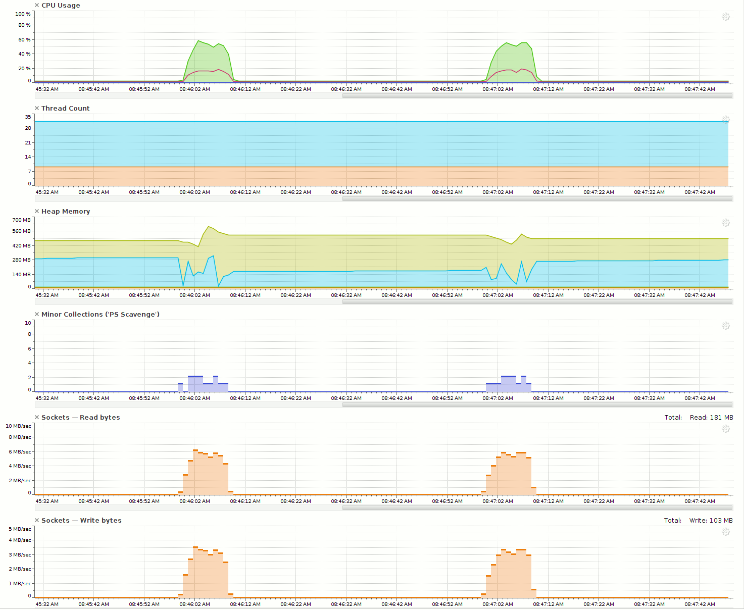
Task: Click the Heap Memory chart horizontal scrollbar thumb
Action: tap(537, 301)
